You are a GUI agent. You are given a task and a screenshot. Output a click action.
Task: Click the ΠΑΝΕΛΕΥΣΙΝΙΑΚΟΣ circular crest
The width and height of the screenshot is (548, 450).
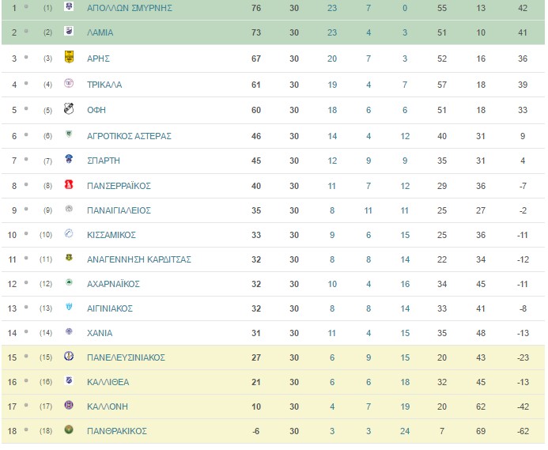(x=69, y=357)
